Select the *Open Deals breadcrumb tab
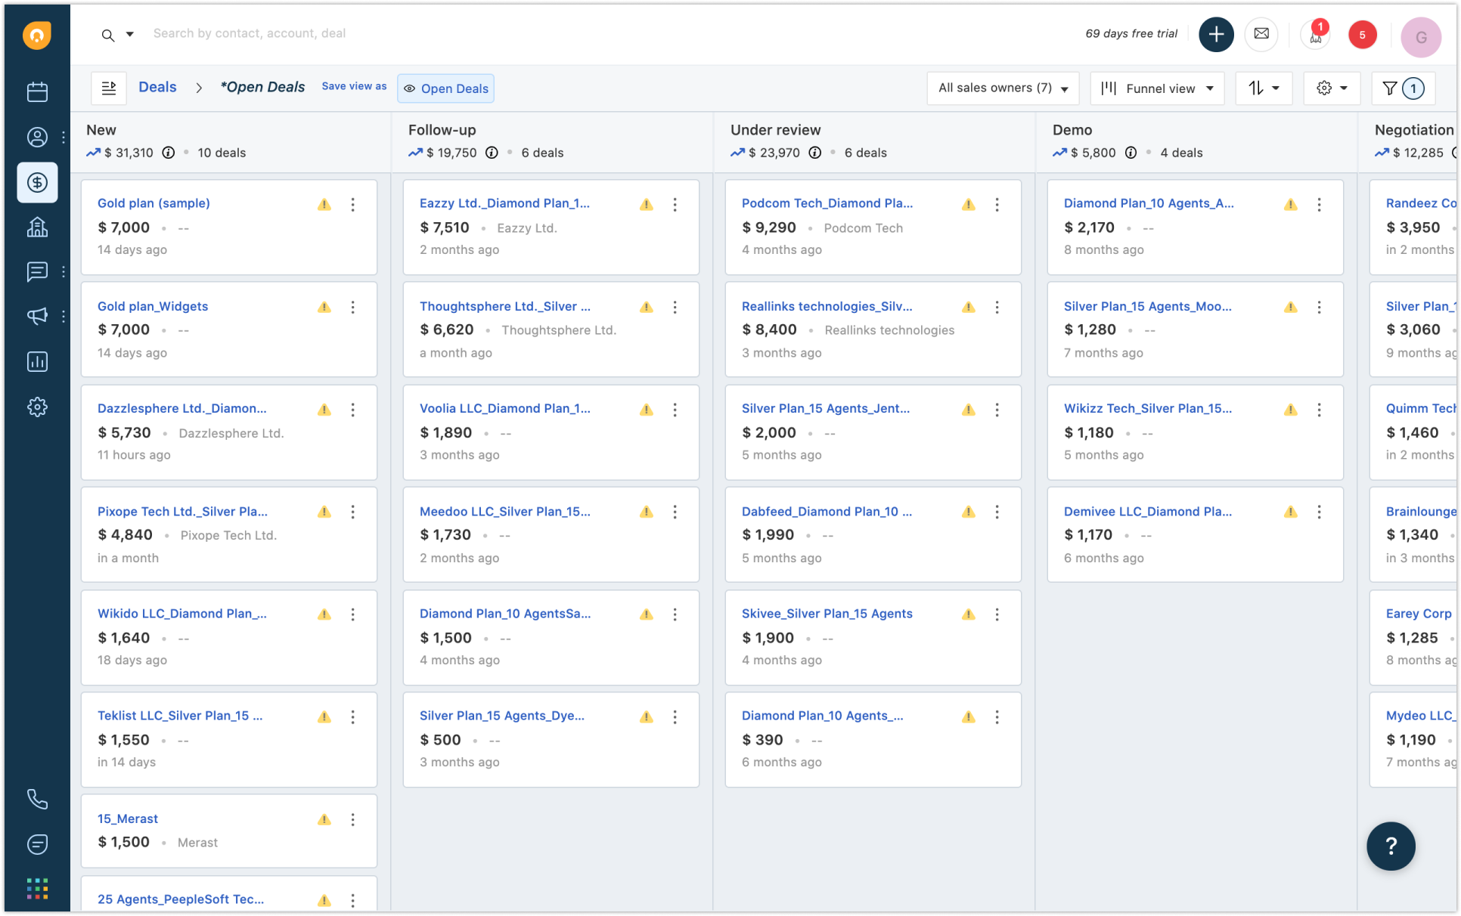 pyautogui.click(x=262, y=87)
